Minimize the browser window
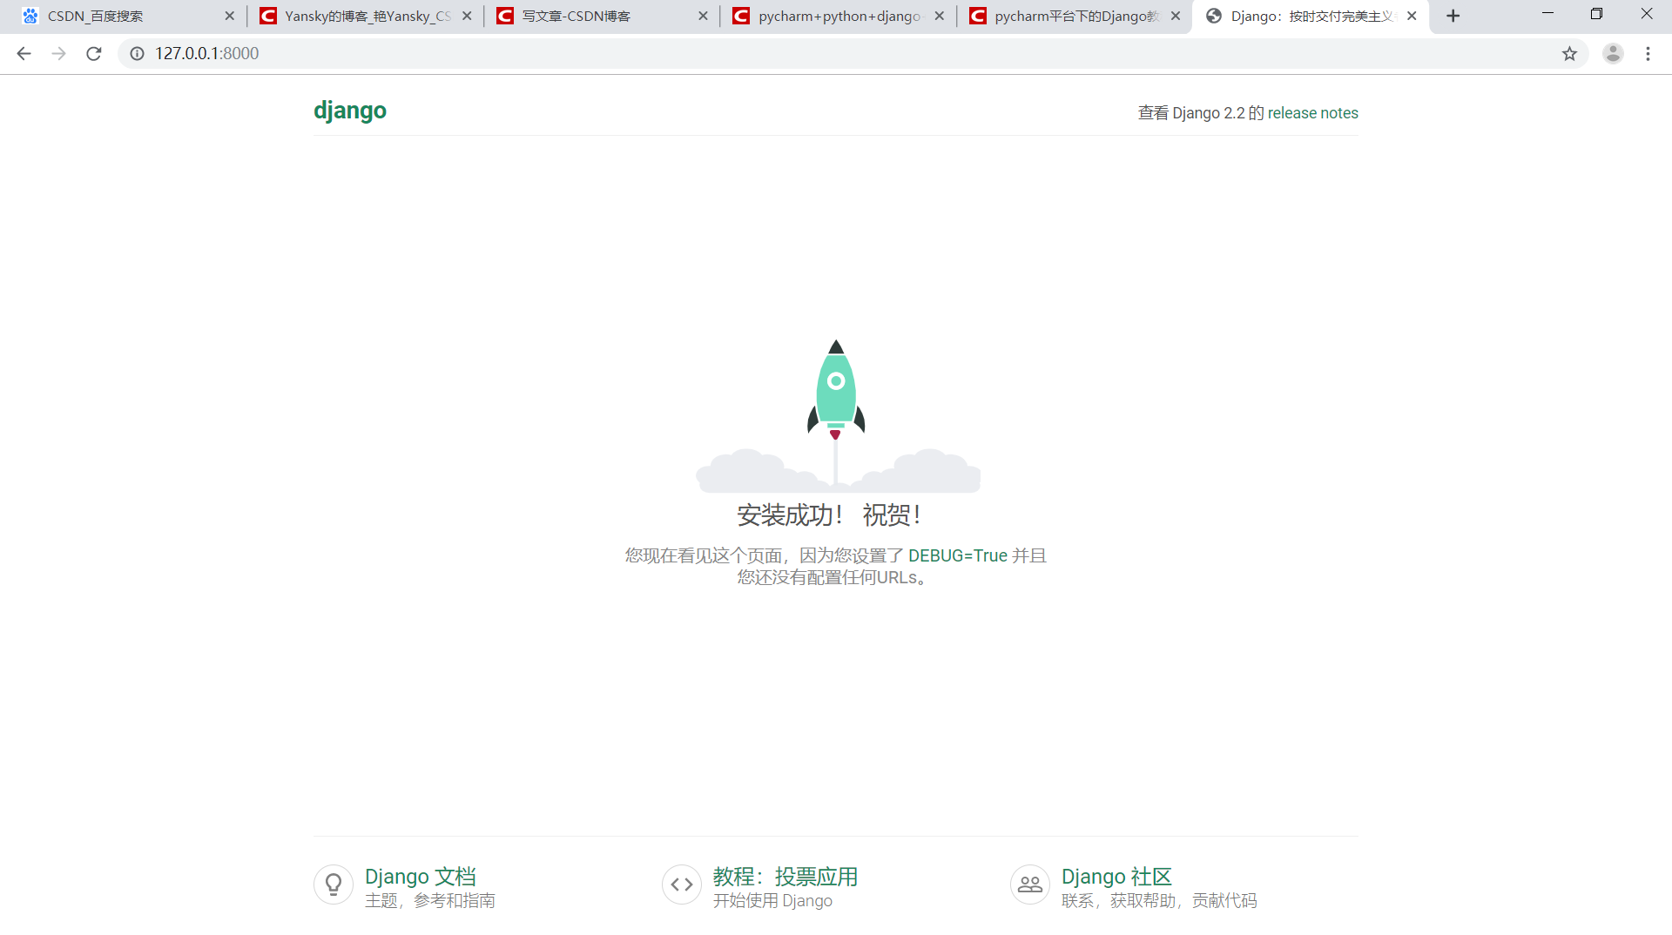Image resolution: width=1672 pixels, height=935 pixels. click(x=1547, y=14)
